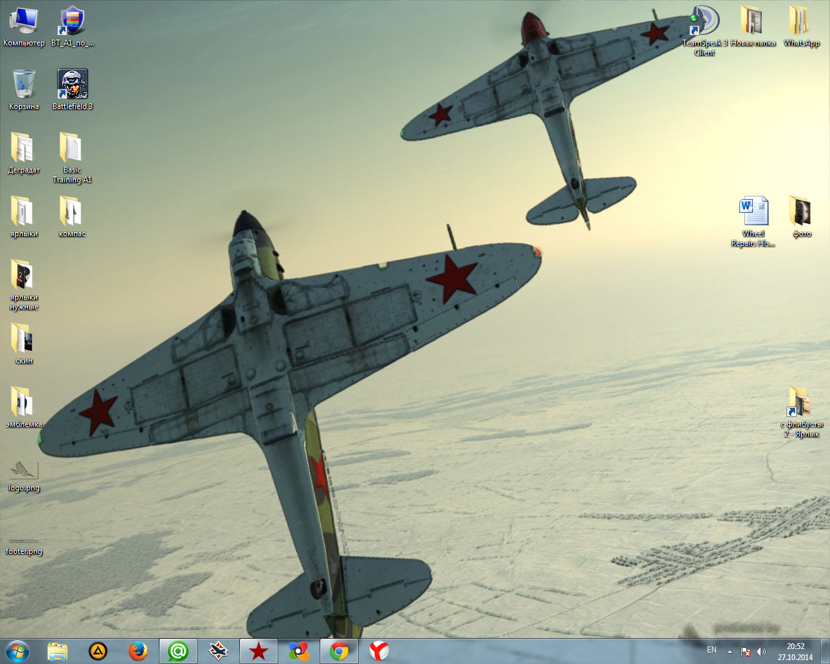Open Windows Explorer from the taskbar
This screenshot has width=830, height=664.
58,651
